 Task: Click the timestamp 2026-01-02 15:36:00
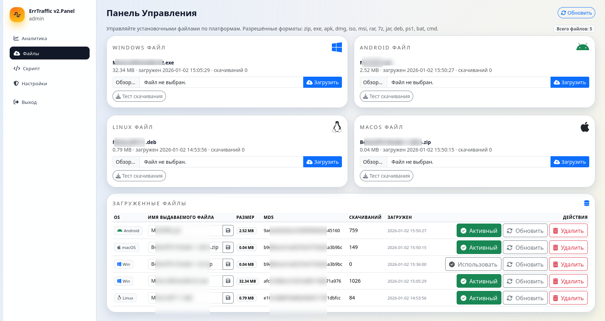point(407,264)
